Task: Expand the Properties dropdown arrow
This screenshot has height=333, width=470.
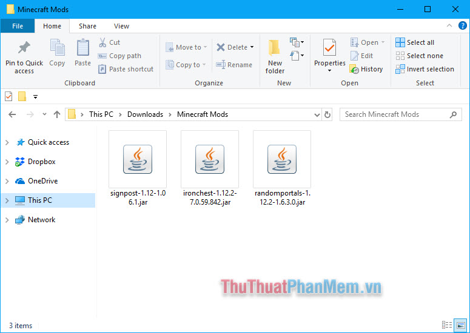Action: pyautogui.click(x=329, y=71)
